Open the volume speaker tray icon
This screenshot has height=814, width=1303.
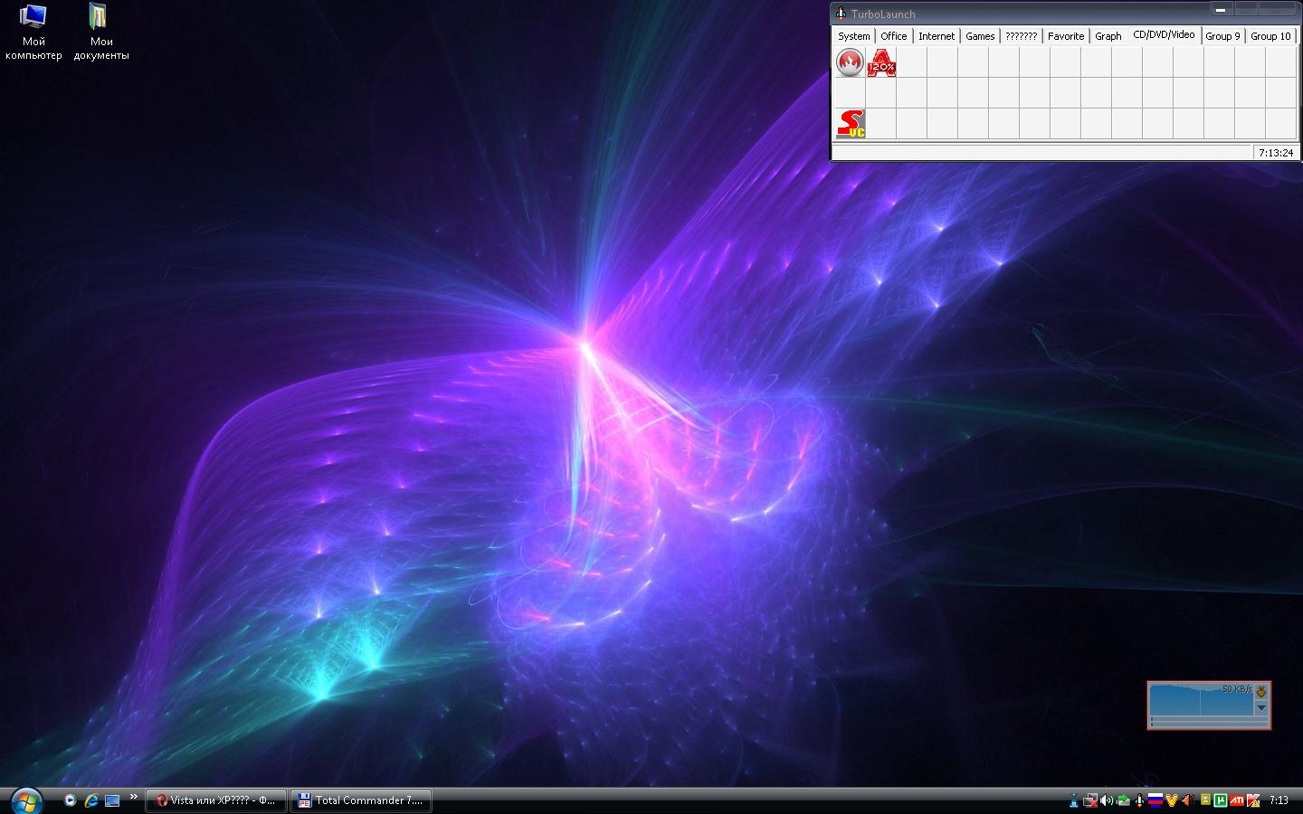(x=1107, y=800)
